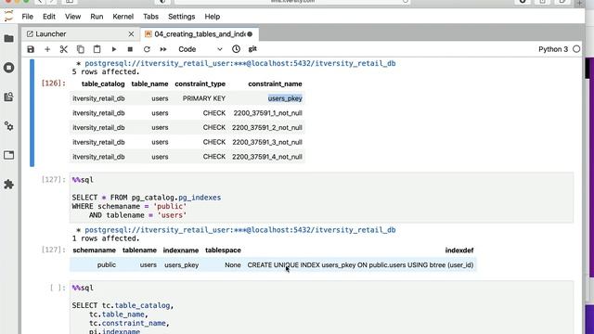
Task: Insert a cell below with plus icon
Action: pyautogui.click(x=47, y=49)
